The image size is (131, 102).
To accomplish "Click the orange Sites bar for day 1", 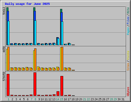I will point(8,59).
